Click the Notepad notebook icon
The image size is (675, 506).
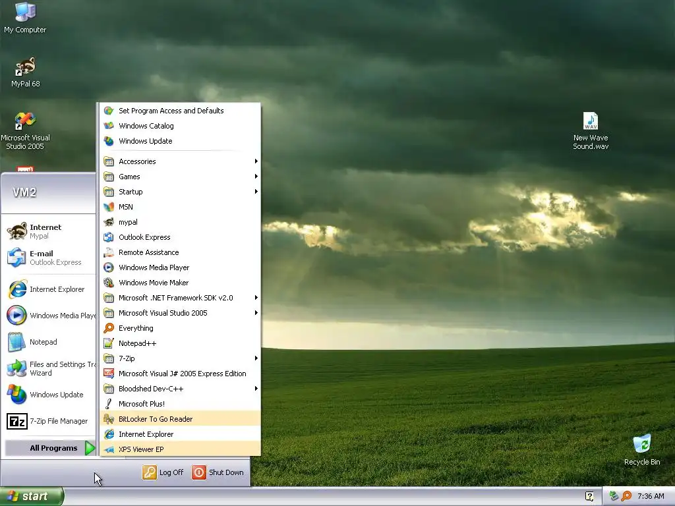pos(16,342)
